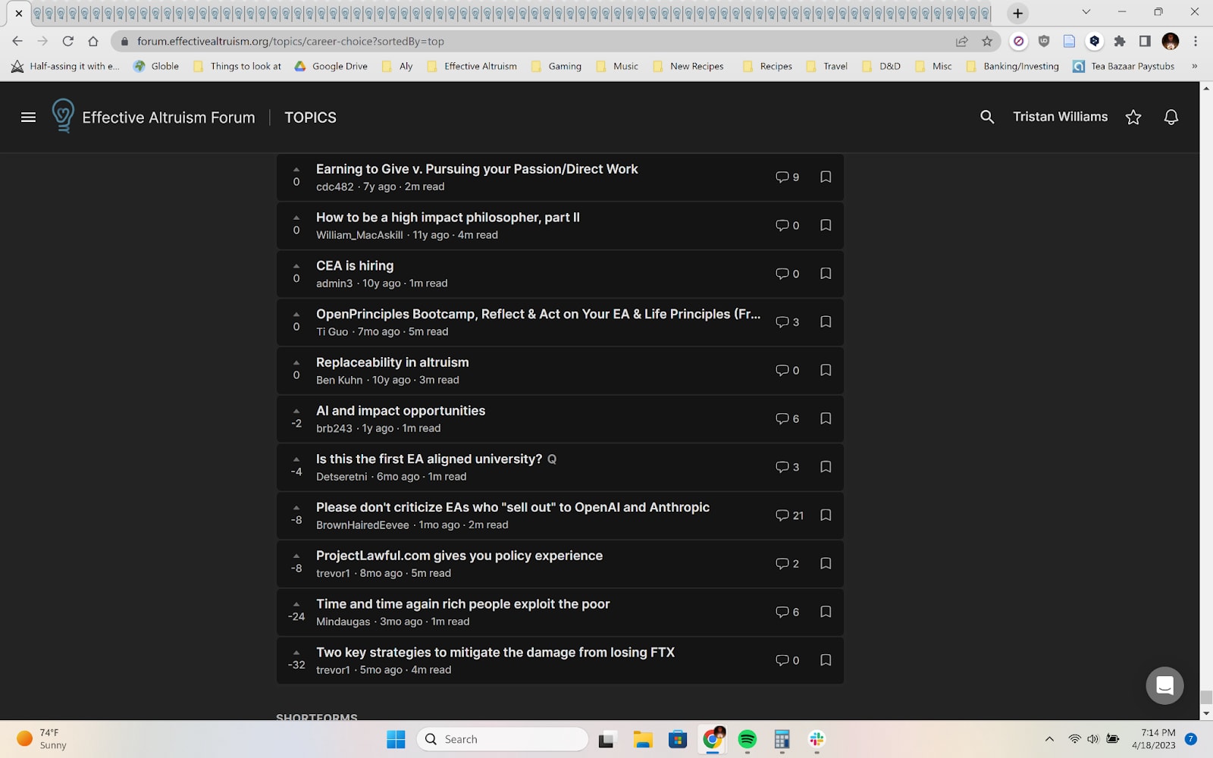The width and height of the screenshot is (1213, 758).
Task: Open 'Is this the first EA aligned university?'
Action: 428,459
